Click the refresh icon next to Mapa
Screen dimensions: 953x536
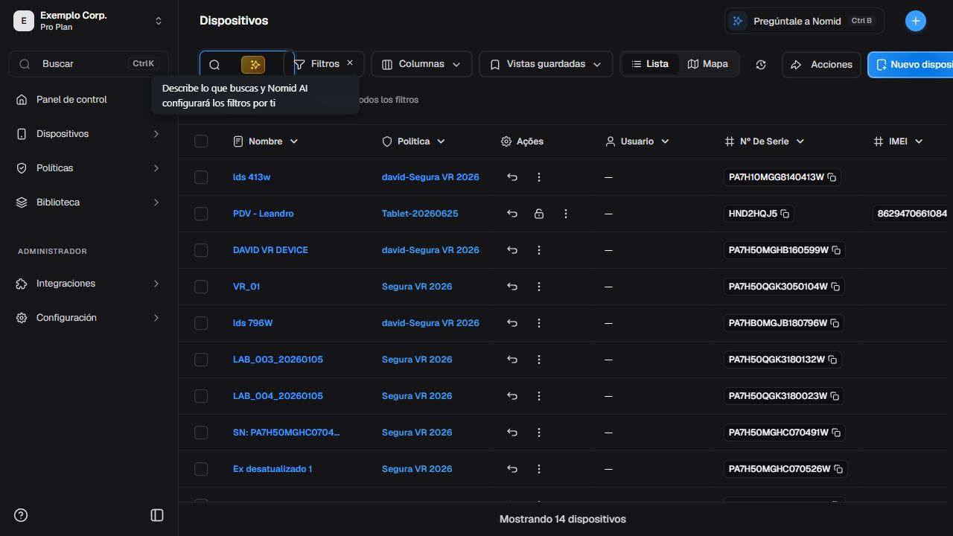(761, 65)
